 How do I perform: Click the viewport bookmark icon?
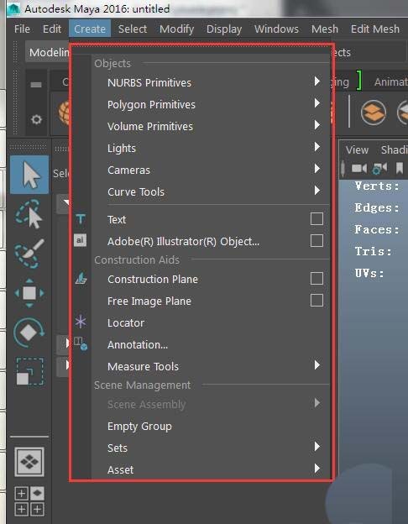[400, 168]
